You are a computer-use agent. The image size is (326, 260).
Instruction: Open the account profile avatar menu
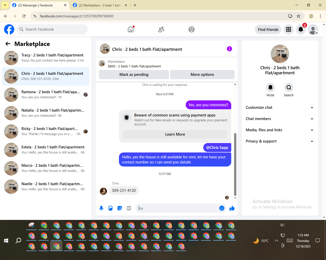point(313,29)
